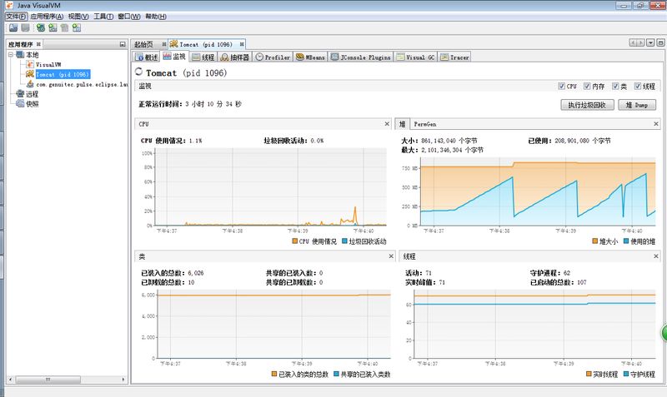
Task: Switch to the PermGen tab
Action: 425,124
